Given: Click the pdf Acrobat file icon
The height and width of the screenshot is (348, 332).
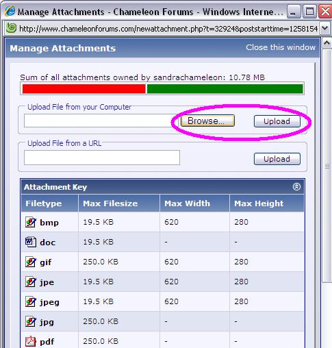Looking at the screenshot, I should tap(31, 341).
